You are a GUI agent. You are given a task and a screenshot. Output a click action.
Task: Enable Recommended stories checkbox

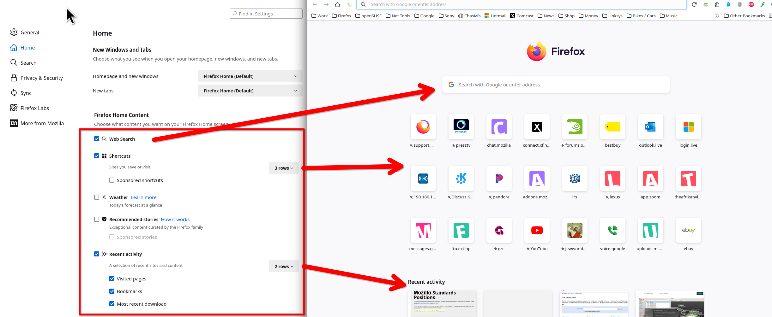[x=97, y=219]
